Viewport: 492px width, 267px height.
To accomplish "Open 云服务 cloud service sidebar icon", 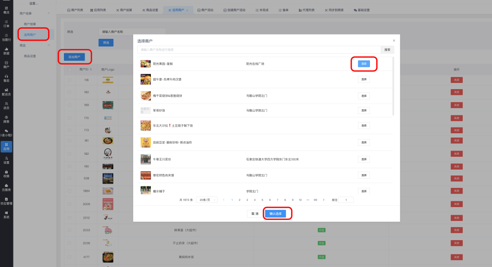I will pos(6,187).
